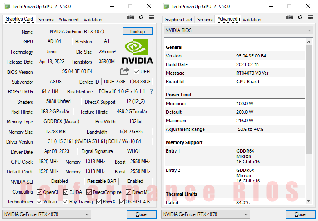
Task: Open hamburger menu in right GPU-Z window
Action: 311,18
